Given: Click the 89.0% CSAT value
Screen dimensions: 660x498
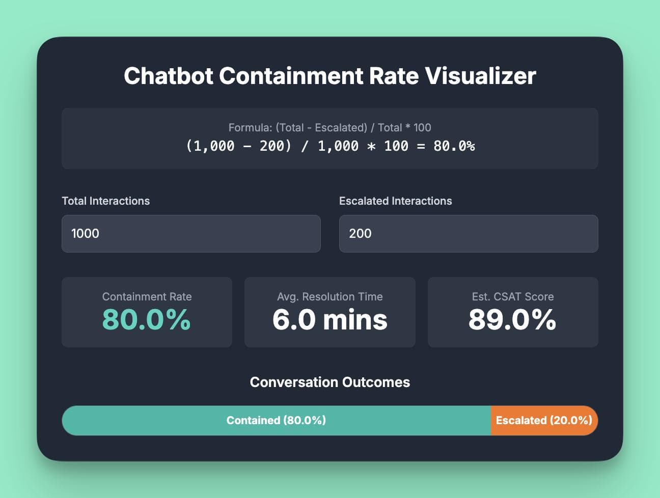Looking at the screenshot, I should pos(512,320).
